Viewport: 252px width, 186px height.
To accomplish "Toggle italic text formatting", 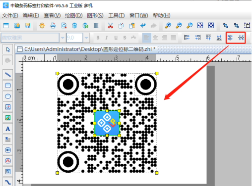I will coord(107,38).
